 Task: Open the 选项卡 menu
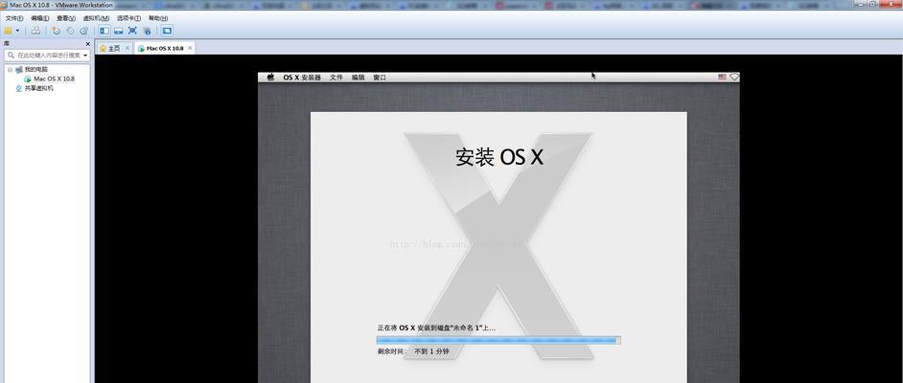[x=128, y=18]
